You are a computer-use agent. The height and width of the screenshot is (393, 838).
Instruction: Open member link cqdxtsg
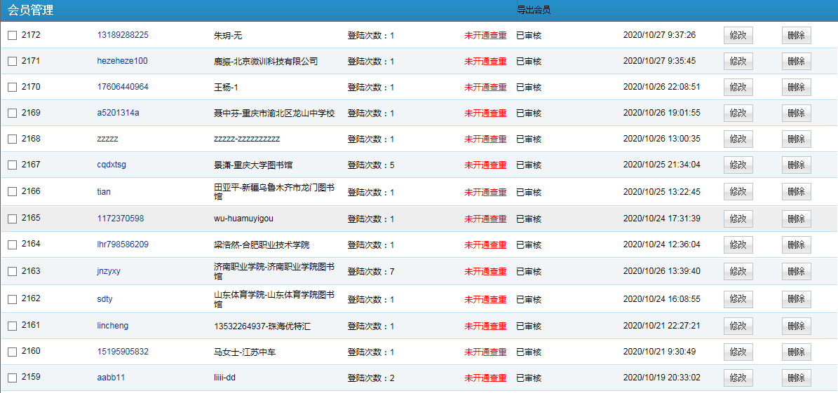pos(111,165)
